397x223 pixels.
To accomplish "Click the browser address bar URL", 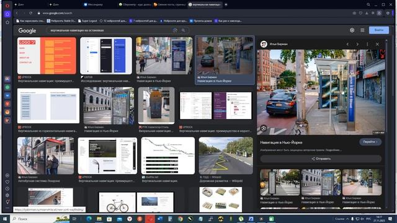I will pos(57,13).
